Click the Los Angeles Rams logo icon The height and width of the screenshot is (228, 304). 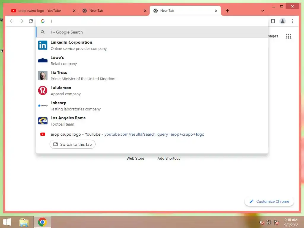click(x=43, y=121)
